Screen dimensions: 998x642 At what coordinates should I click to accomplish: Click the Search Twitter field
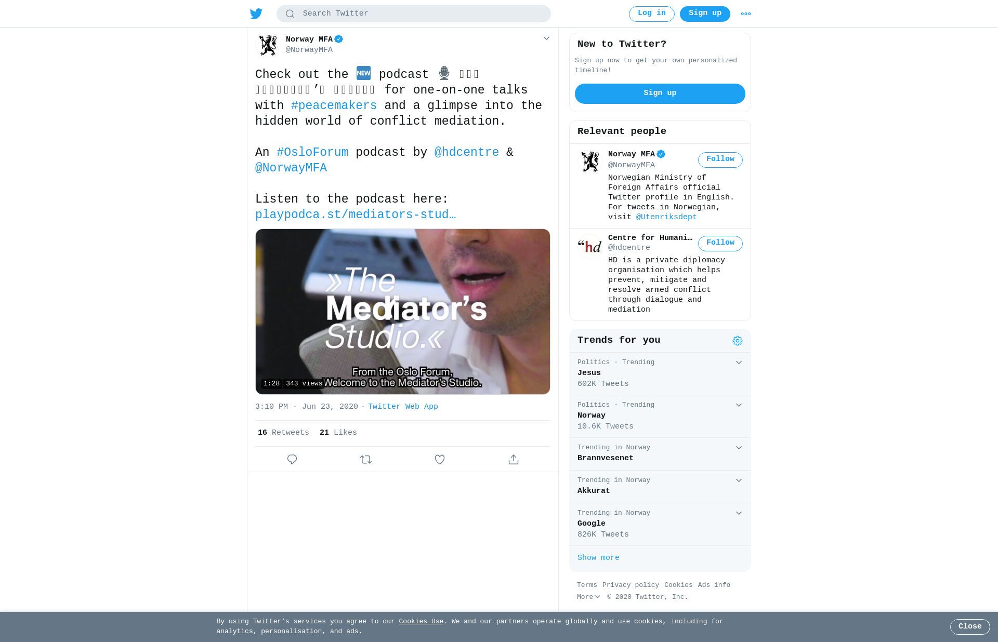click(x=414, y=14)
